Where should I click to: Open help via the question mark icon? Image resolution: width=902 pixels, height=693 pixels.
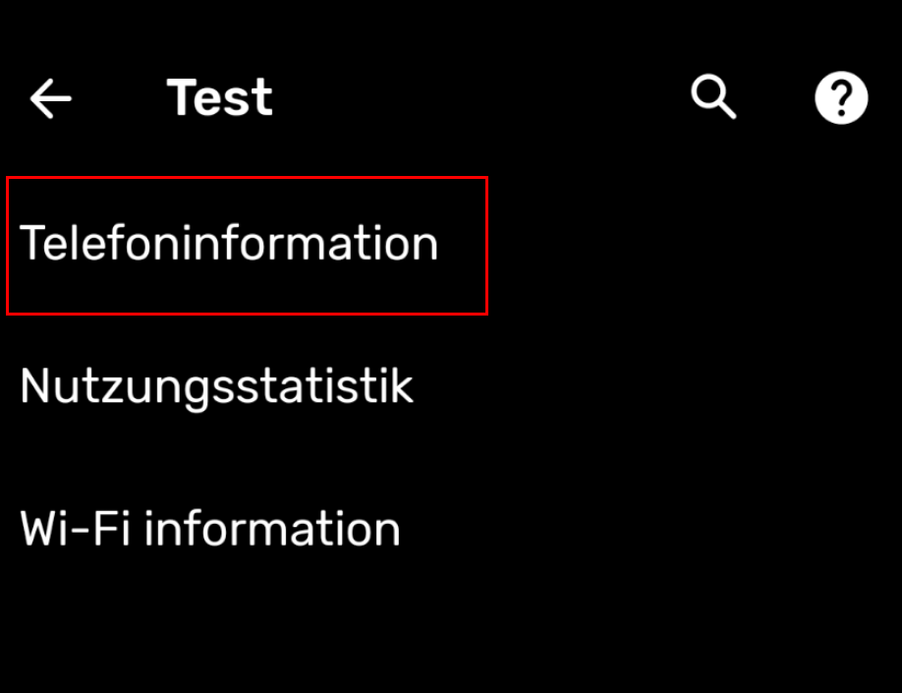pyautogui.click(x=841, y=97)
